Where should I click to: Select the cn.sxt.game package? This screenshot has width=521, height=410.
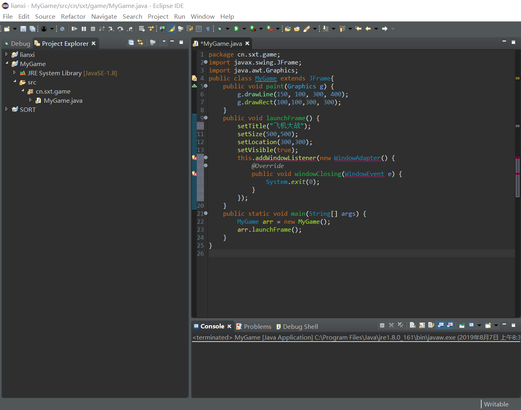pos(53,91)
